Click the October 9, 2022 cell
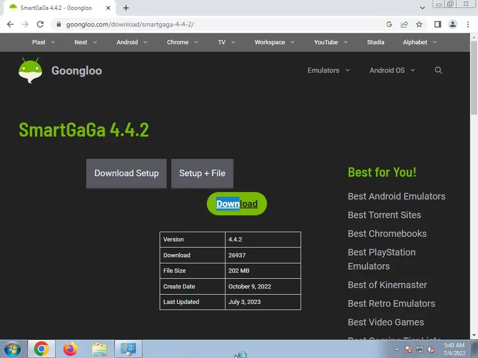This screenshot has height=358, width=478. pyautogui.click(x=263, y=287)
